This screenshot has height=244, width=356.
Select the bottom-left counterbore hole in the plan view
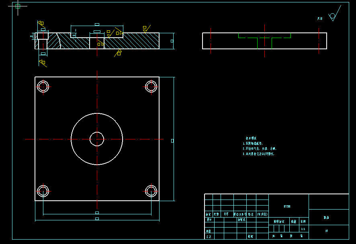43,191
